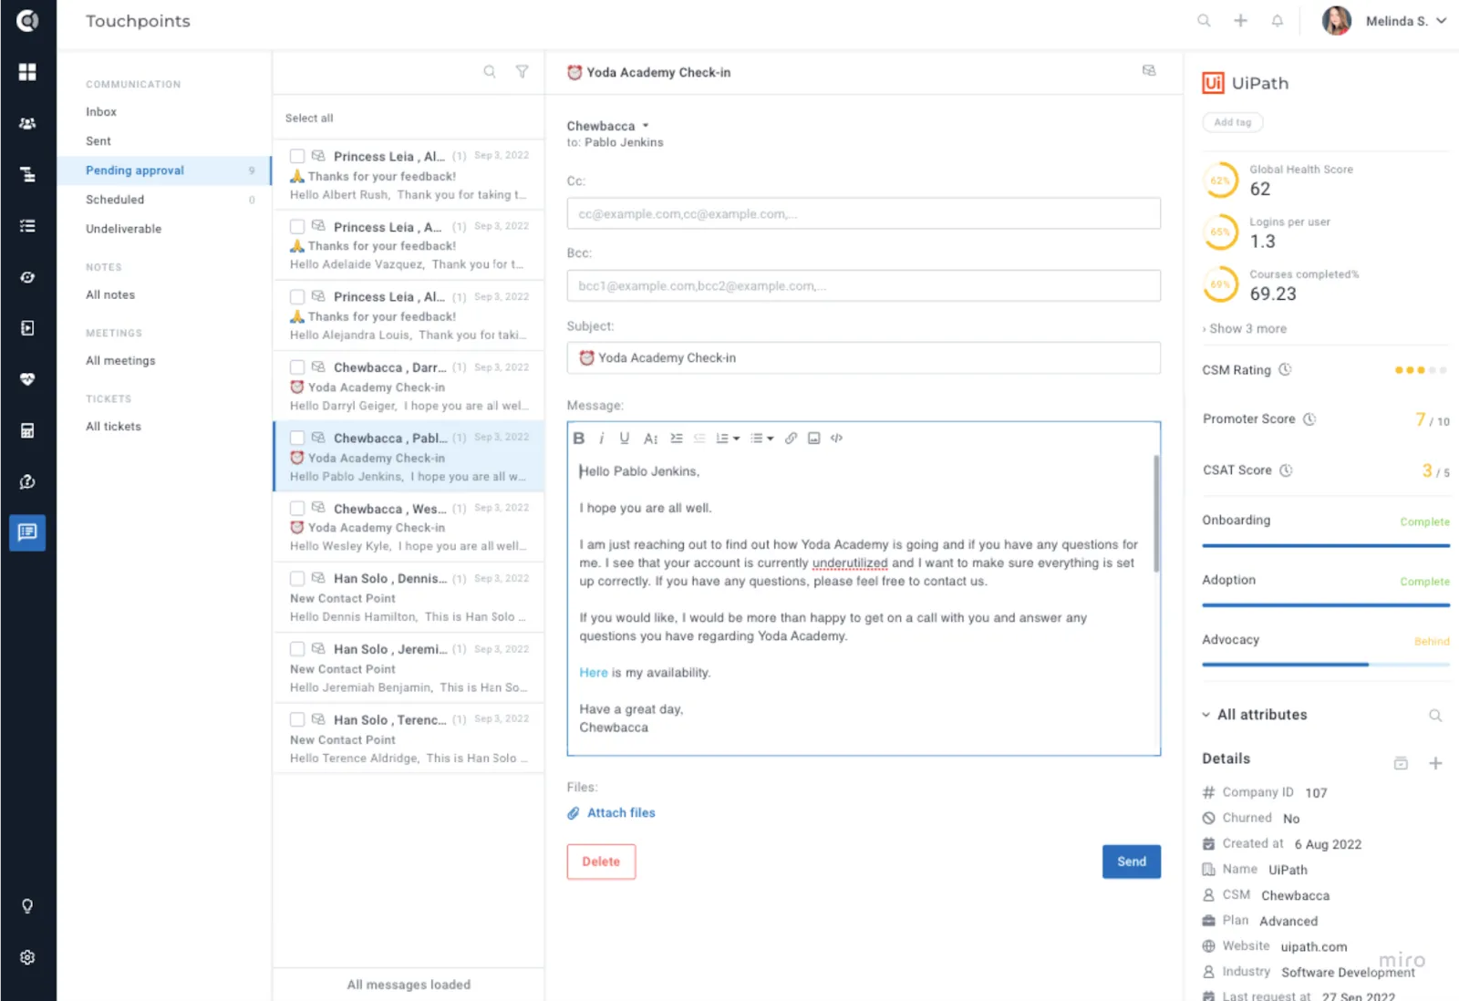This screenshot has width=1459, height=1001.
Task: Click the clock icon next to CSM Rating
Action: (x=1285, y=370)
